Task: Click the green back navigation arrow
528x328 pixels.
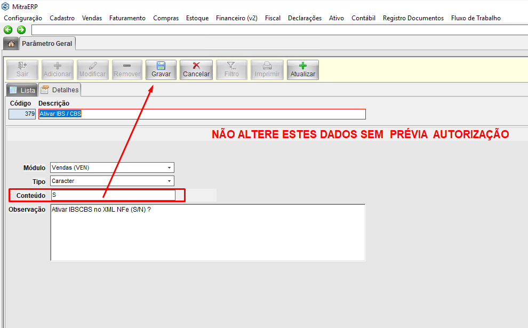Action: pyautogui.click(x=8, y=30)
